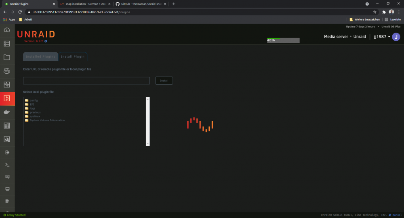Switch to GitHub thetewman browser tab
Viewport: 404px width, 218px height.
141,4
